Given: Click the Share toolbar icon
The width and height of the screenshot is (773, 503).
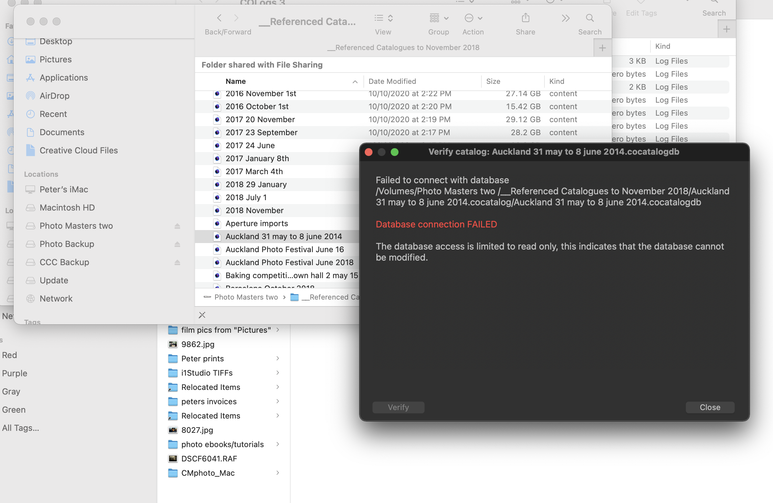Looking at the screenshot, I should tap(525, 18).
